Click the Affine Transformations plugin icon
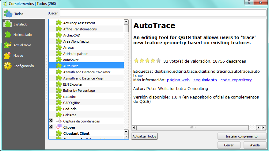The image size is (269, 151). (x=59, y=29)
